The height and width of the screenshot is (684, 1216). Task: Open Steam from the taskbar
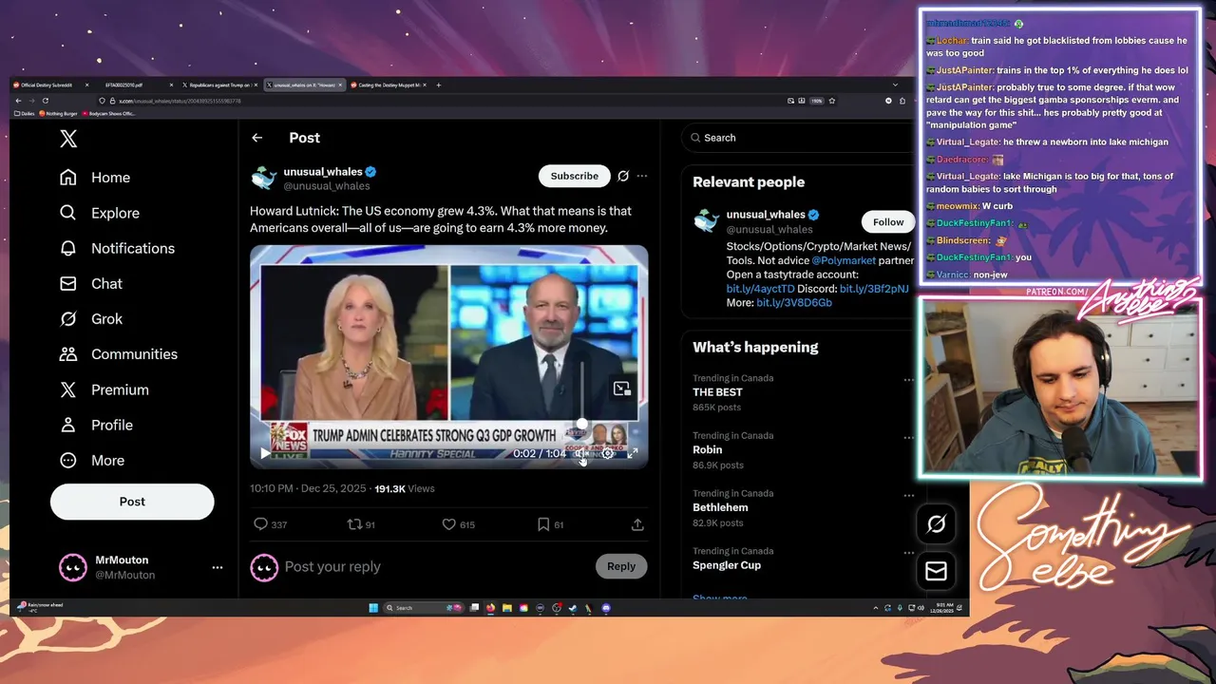pyautogui.click(x=573, y=608)
